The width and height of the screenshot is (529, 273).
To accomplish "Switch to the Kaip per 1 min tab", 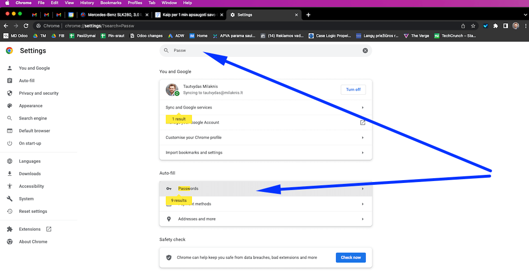I will 189,15.
